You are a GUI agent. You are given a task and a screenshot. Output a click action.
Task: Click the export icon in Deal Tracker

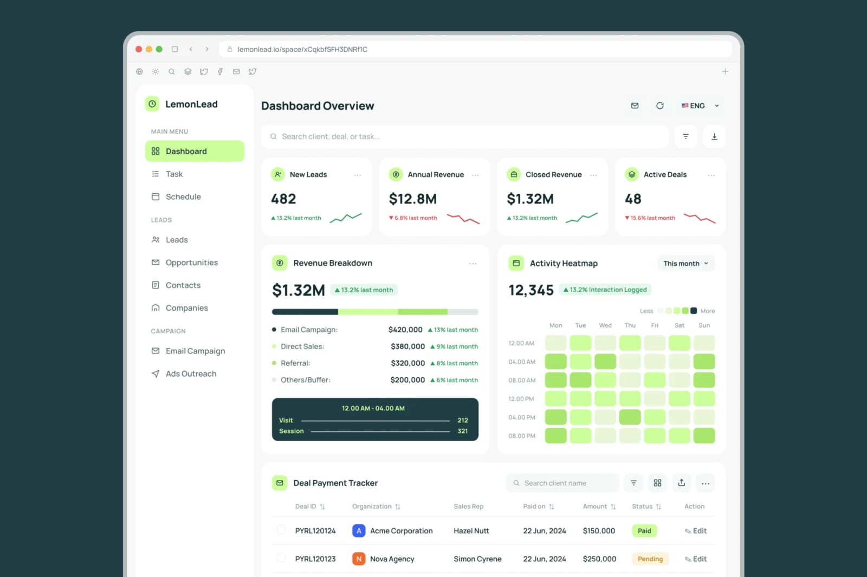682,483
